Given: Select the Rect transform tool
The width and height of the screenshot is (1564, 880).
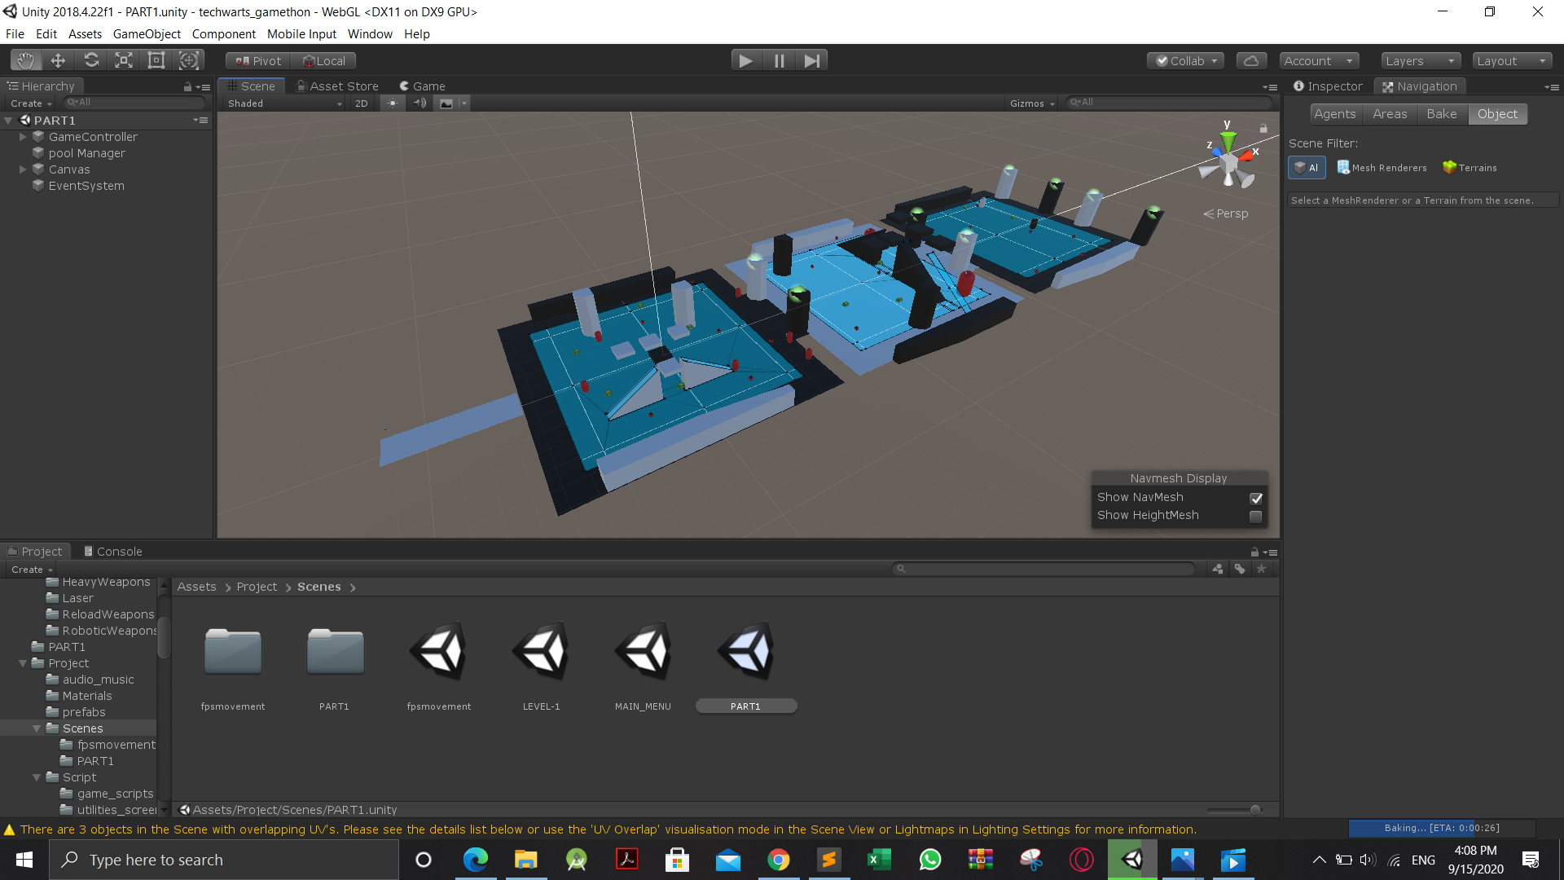Looking at the screenshot, I should point(156,60).
